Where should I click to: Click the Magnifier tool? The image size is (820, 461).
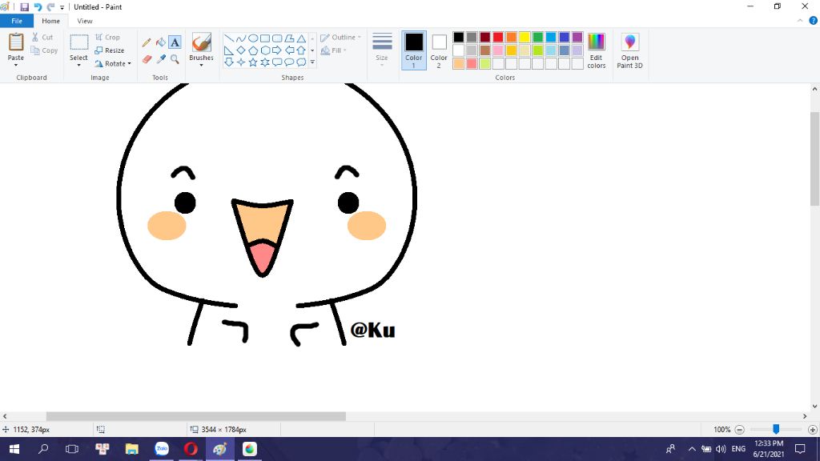[175, 59]
